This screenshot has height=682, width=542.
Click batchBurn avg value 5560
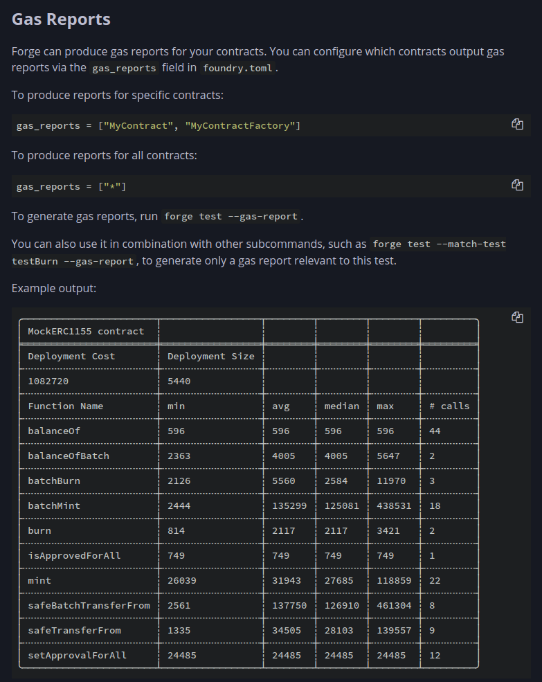coord(284,481)
